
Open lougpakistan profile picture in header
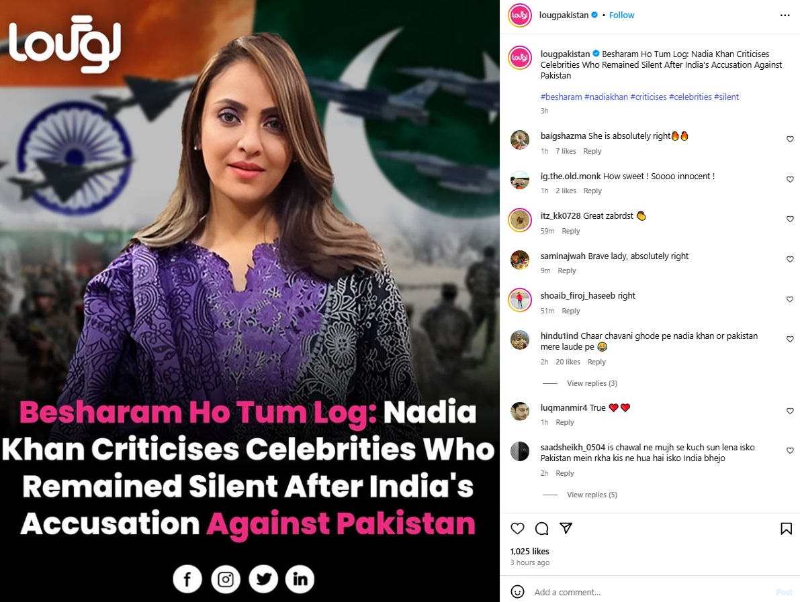pos(520,15)
